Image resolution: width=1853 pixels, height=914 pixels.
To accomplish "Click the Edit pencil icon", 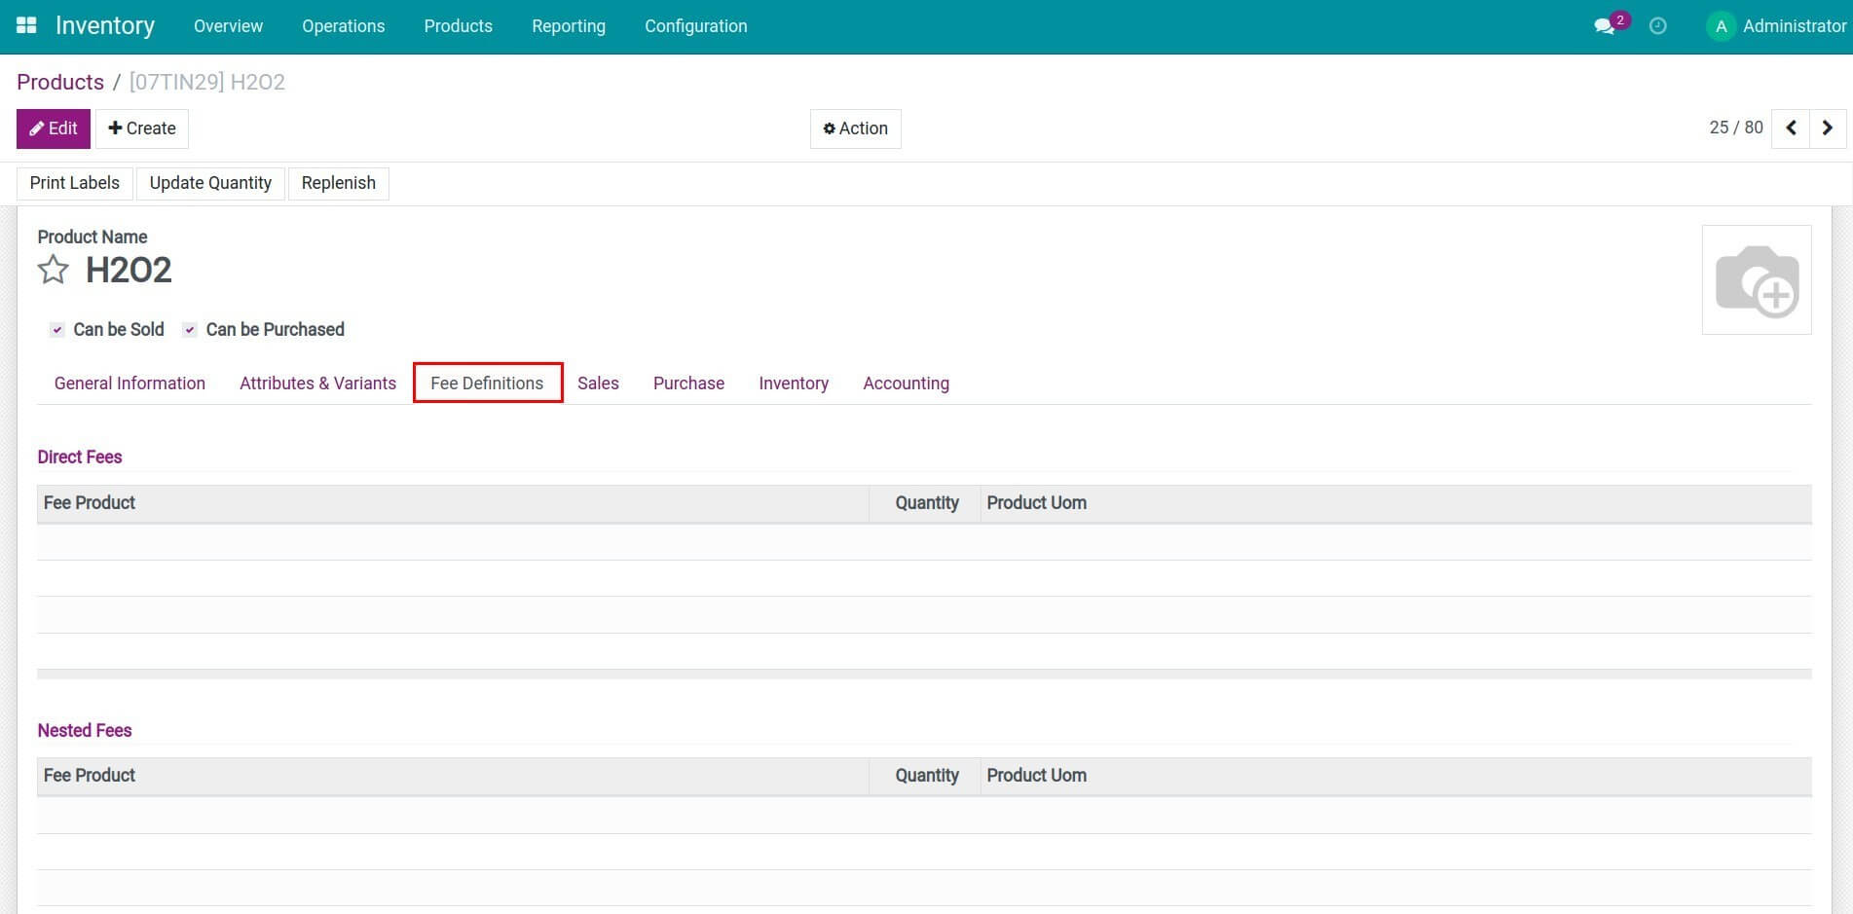I will point(38,128).
